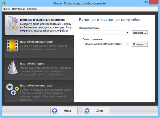The width and height of the screenshot is (160, 118).
Task: Expand the Файл презентации dropdown arrow
Action: coord(127,33)
